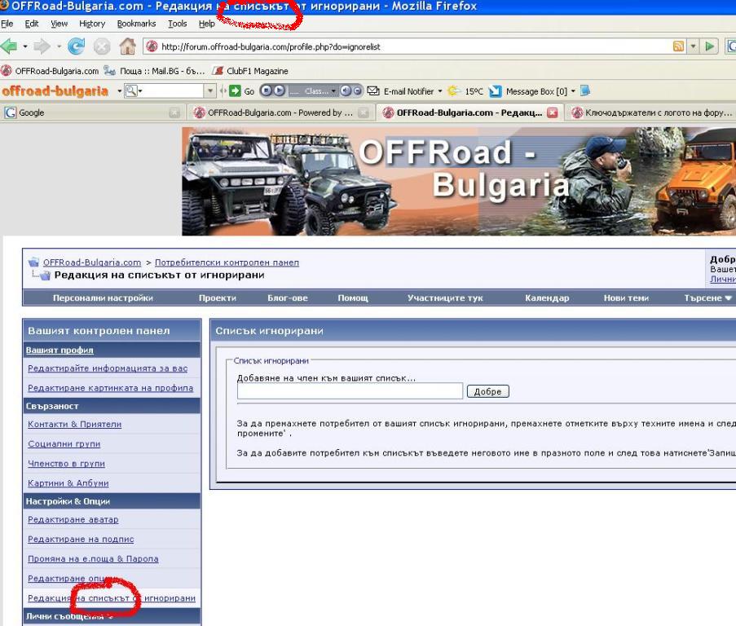Open the Членство в групи link
Image resolution: width=736 pixels, height=626 pixels.
pos(66,464)
